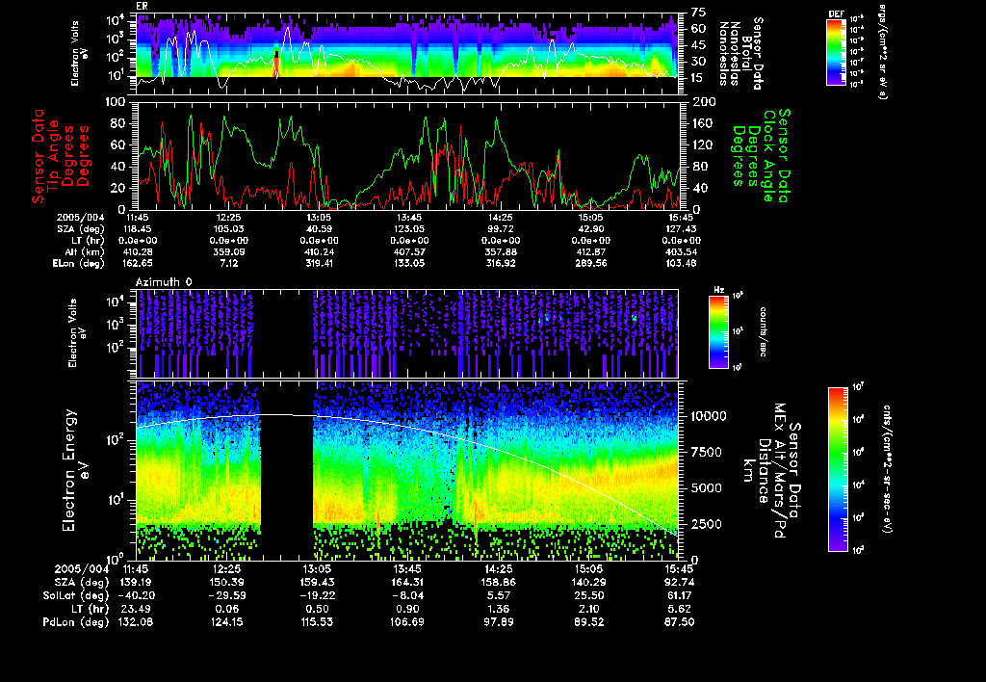
Task: Select local time value 5.62
Action: point(679,609)
